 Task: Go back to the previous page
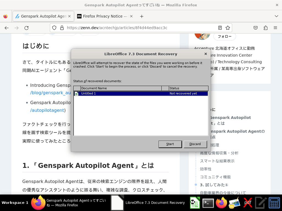tap(7, 28)
